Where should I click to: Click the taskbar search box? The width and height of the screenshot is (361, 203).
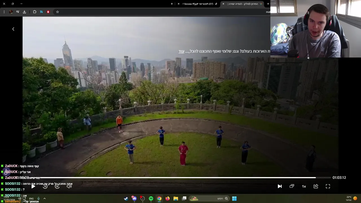click(209, 198)
